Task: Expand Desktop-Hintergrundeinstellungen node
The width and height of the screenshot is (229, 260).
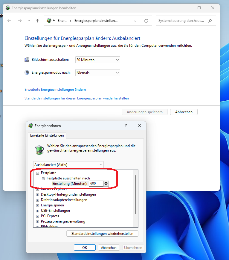Action: pyautogui.click(x=38, y=195)
